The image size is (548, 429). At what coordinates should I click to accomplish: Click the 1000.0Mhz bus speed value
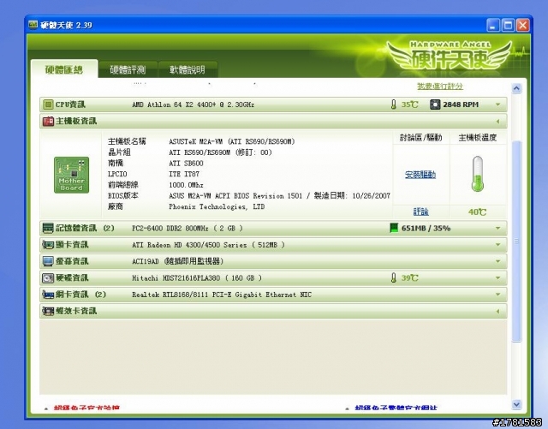point(186,185)
